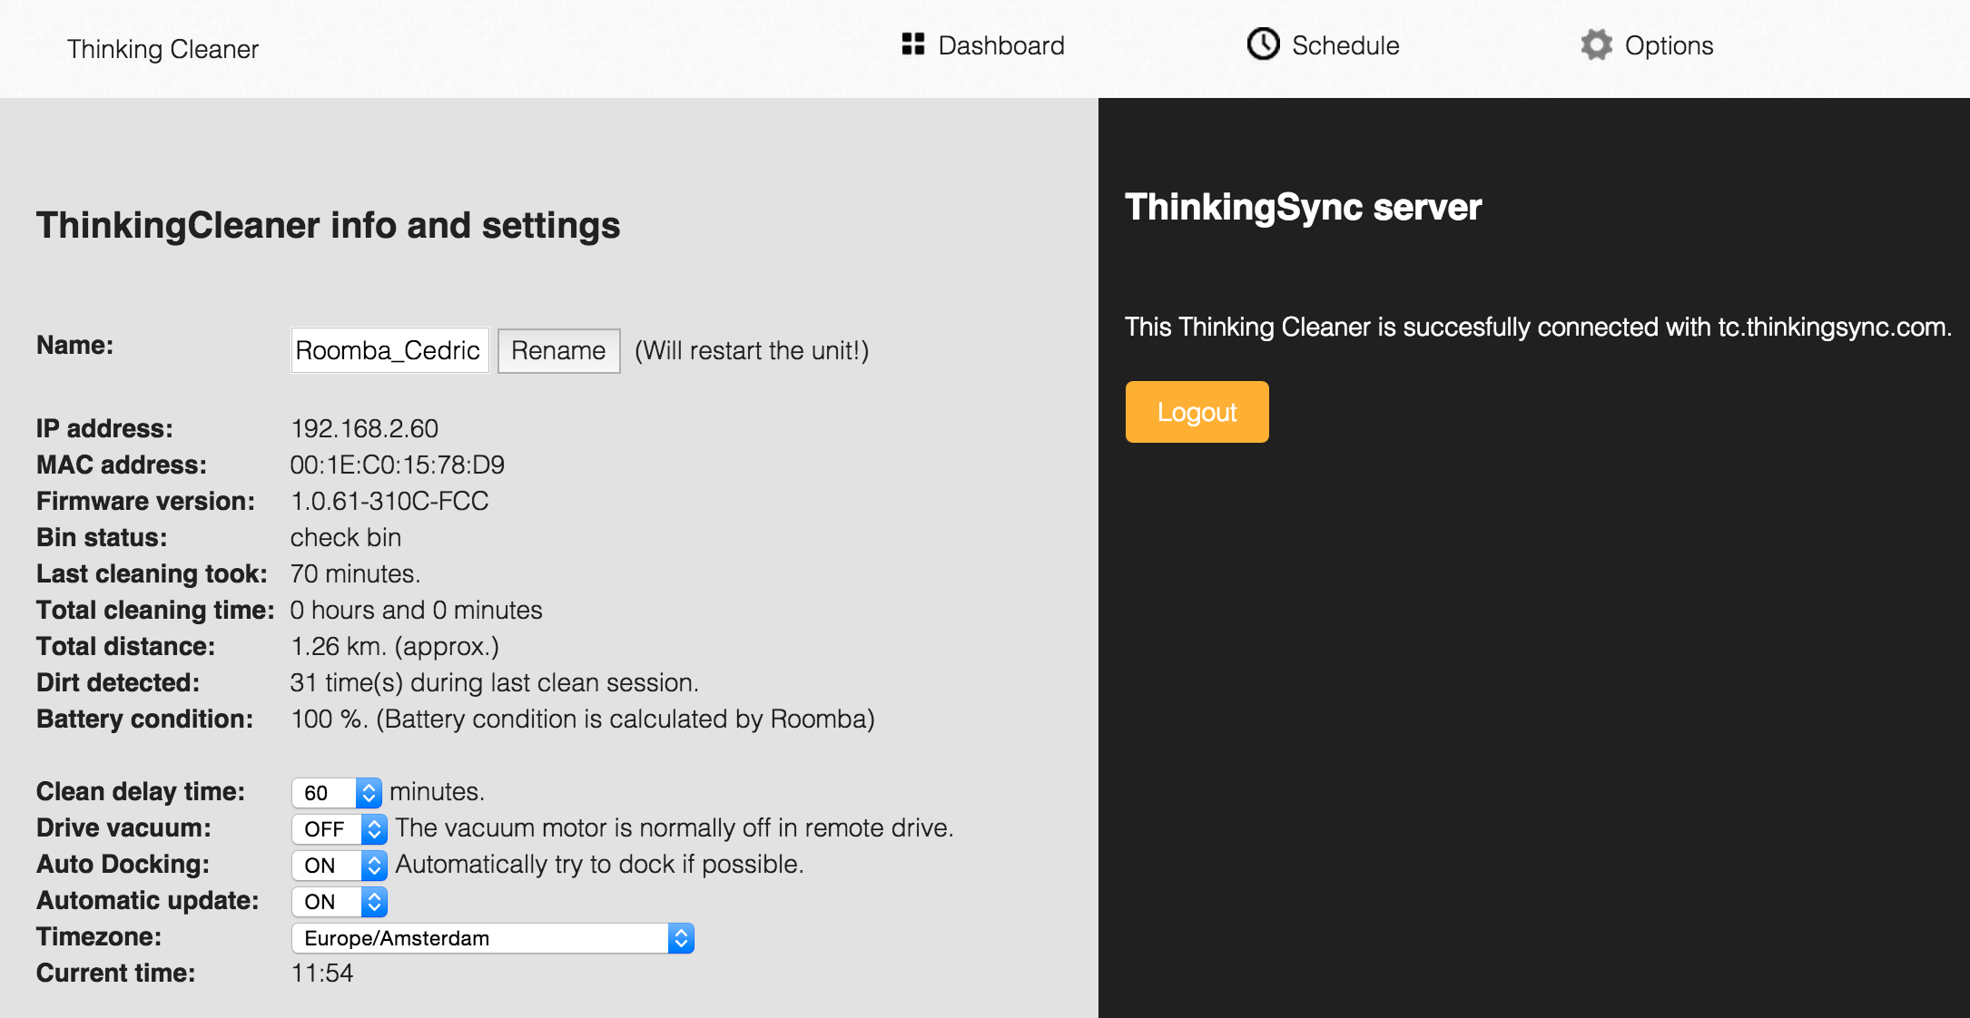This screenshot has width=1970, height=1018.
Task: Click the '70 minutes.' value
Action: point(355,573)
